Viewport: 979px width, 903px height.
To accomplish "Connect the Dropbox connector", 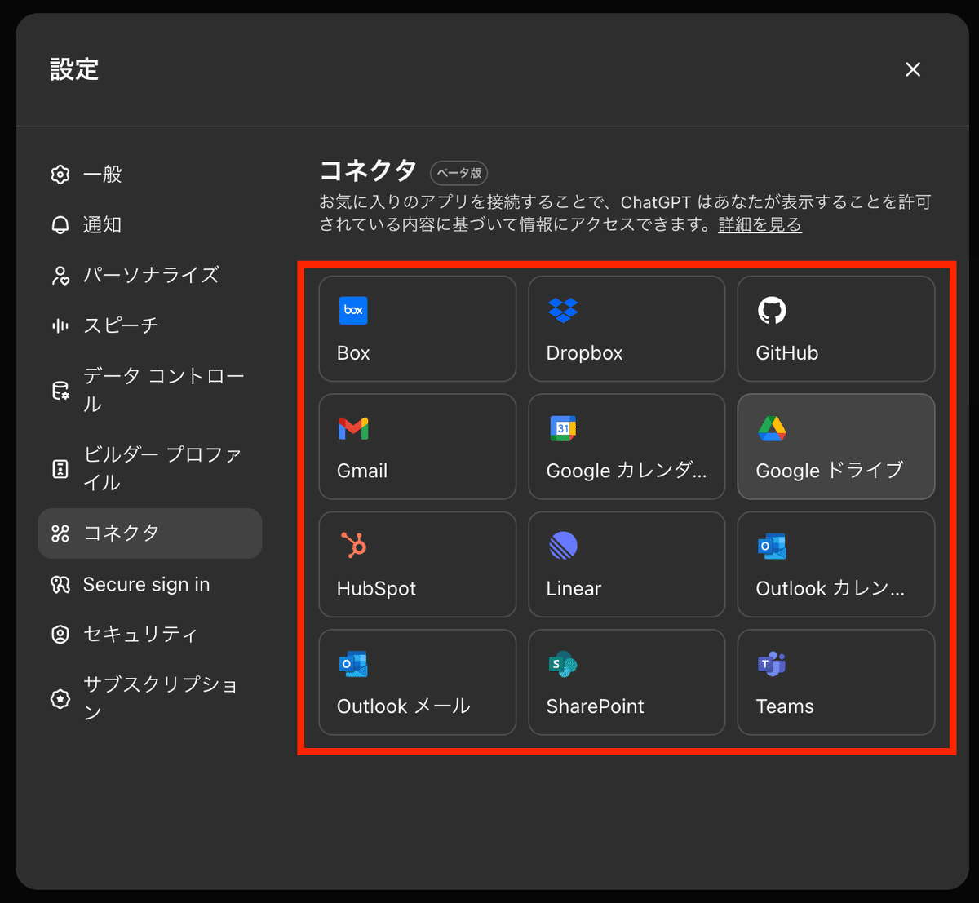I will coord(627,329).
